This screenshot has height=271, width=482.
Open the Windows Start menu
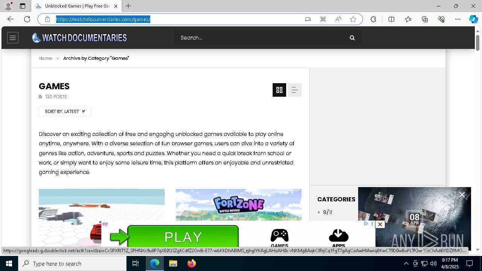click(x=9, y=263)
